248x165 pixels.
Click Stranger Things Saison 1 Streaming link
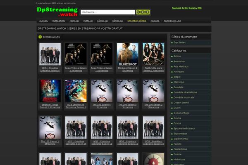tap(50, 106)
